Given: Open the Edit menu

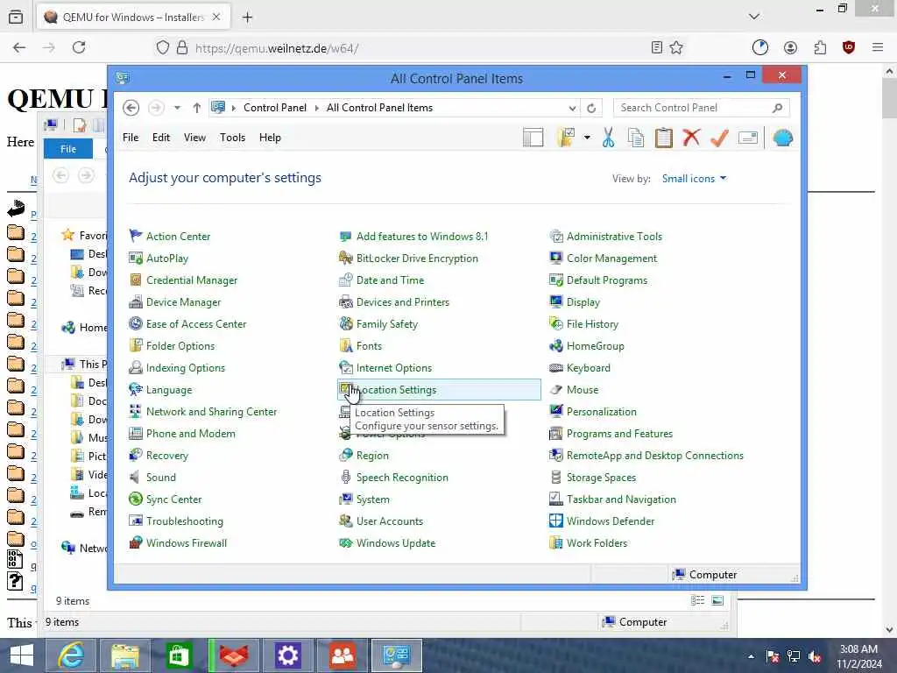Looking at the screenshot, I should point(161,138).
